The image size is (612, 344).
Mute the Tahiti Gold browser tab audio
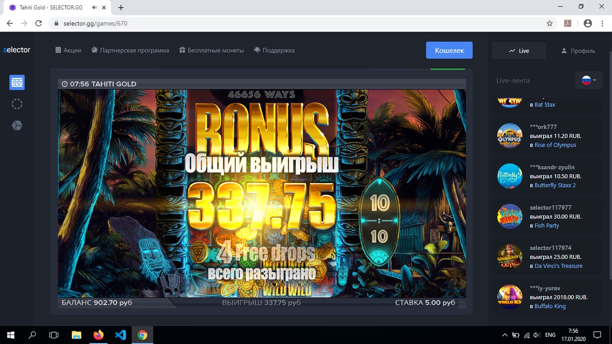tap(96, 8)
